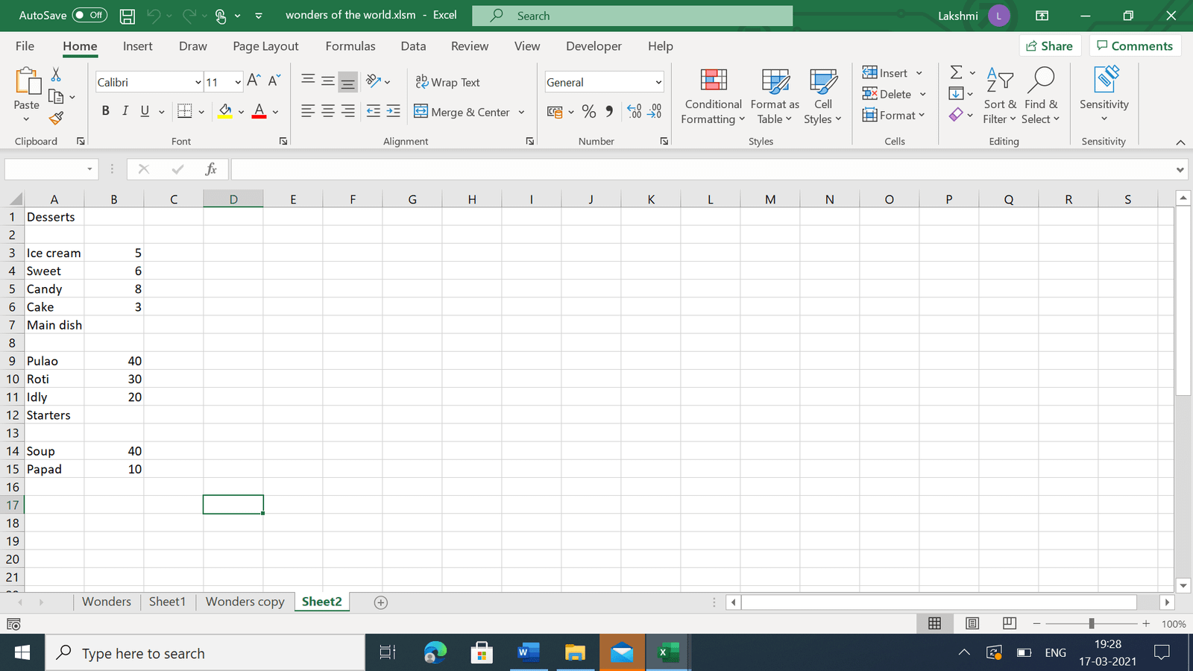Viewport: 1193px width, 671px height.
Task: Click the Comma Style icon
Action: click(609, 112)
